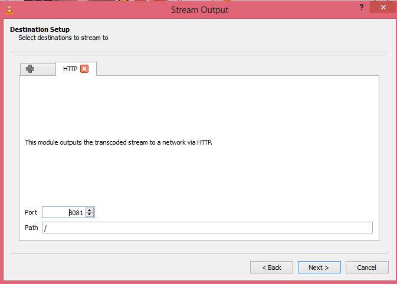Click into the Path text field
This screenshot has height=284, width=397.
[207, 228]
